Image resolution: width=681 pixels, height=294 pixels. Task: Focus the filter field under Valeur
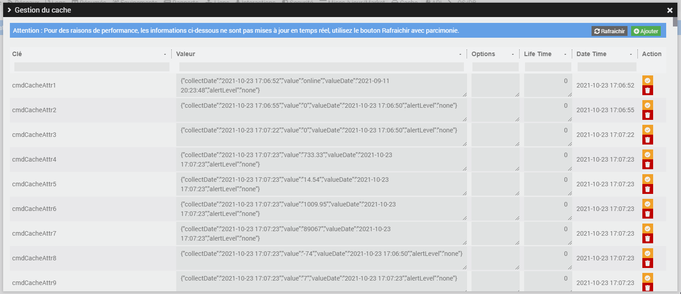tap(321, 67)
